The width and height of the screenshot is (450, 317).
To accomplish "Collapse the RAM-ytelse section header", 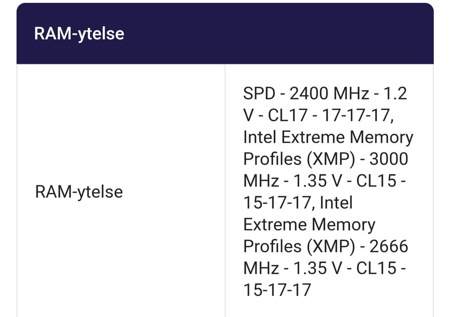I will [79, 34].
